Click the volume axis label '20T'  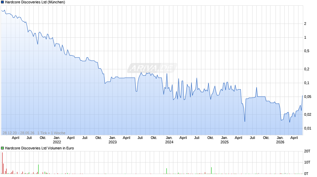click(x=307, y=151)
